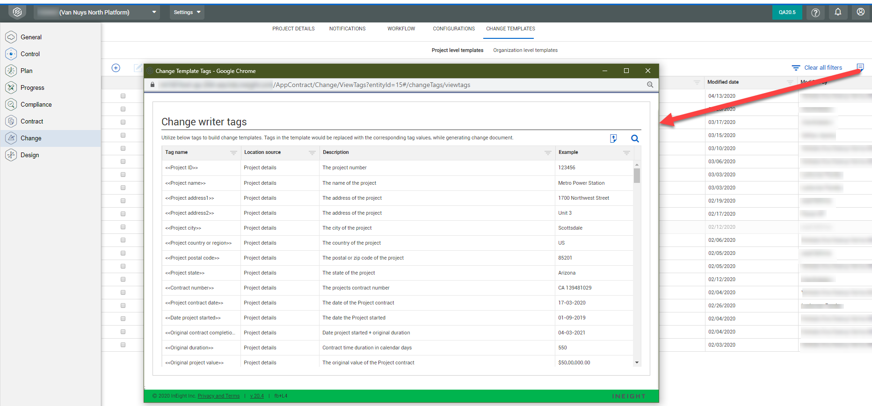Select Organization level templates tab
The image size is (872, 406).
tap(525, 50)
